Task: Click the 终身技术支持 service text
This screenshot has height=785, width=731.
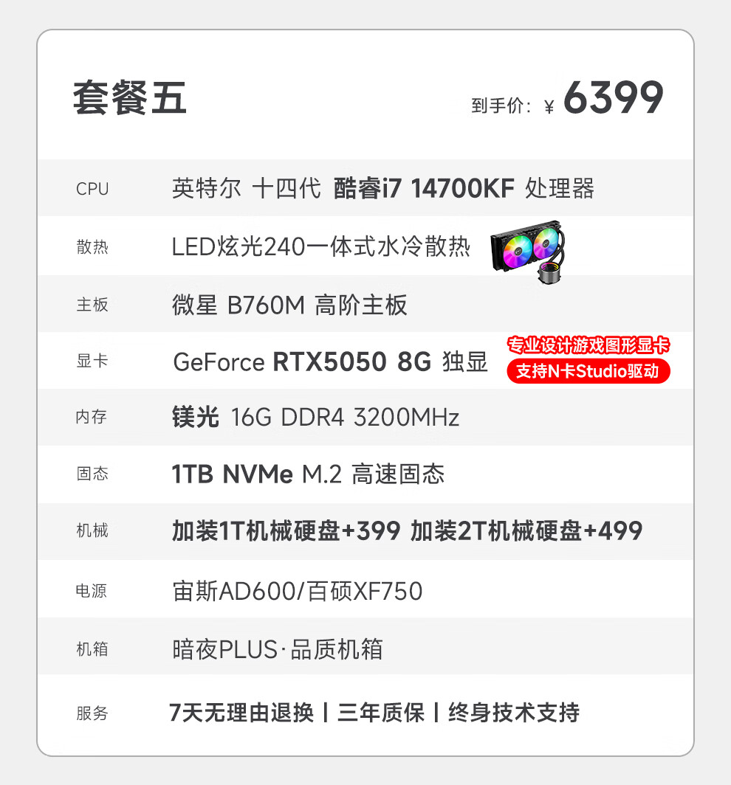Action: (x=514, y=713)
